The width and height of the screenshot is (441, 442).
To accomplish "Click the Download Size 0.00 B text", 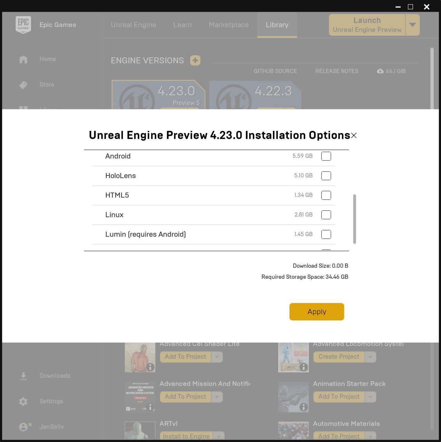I will [x=321, y=266].
